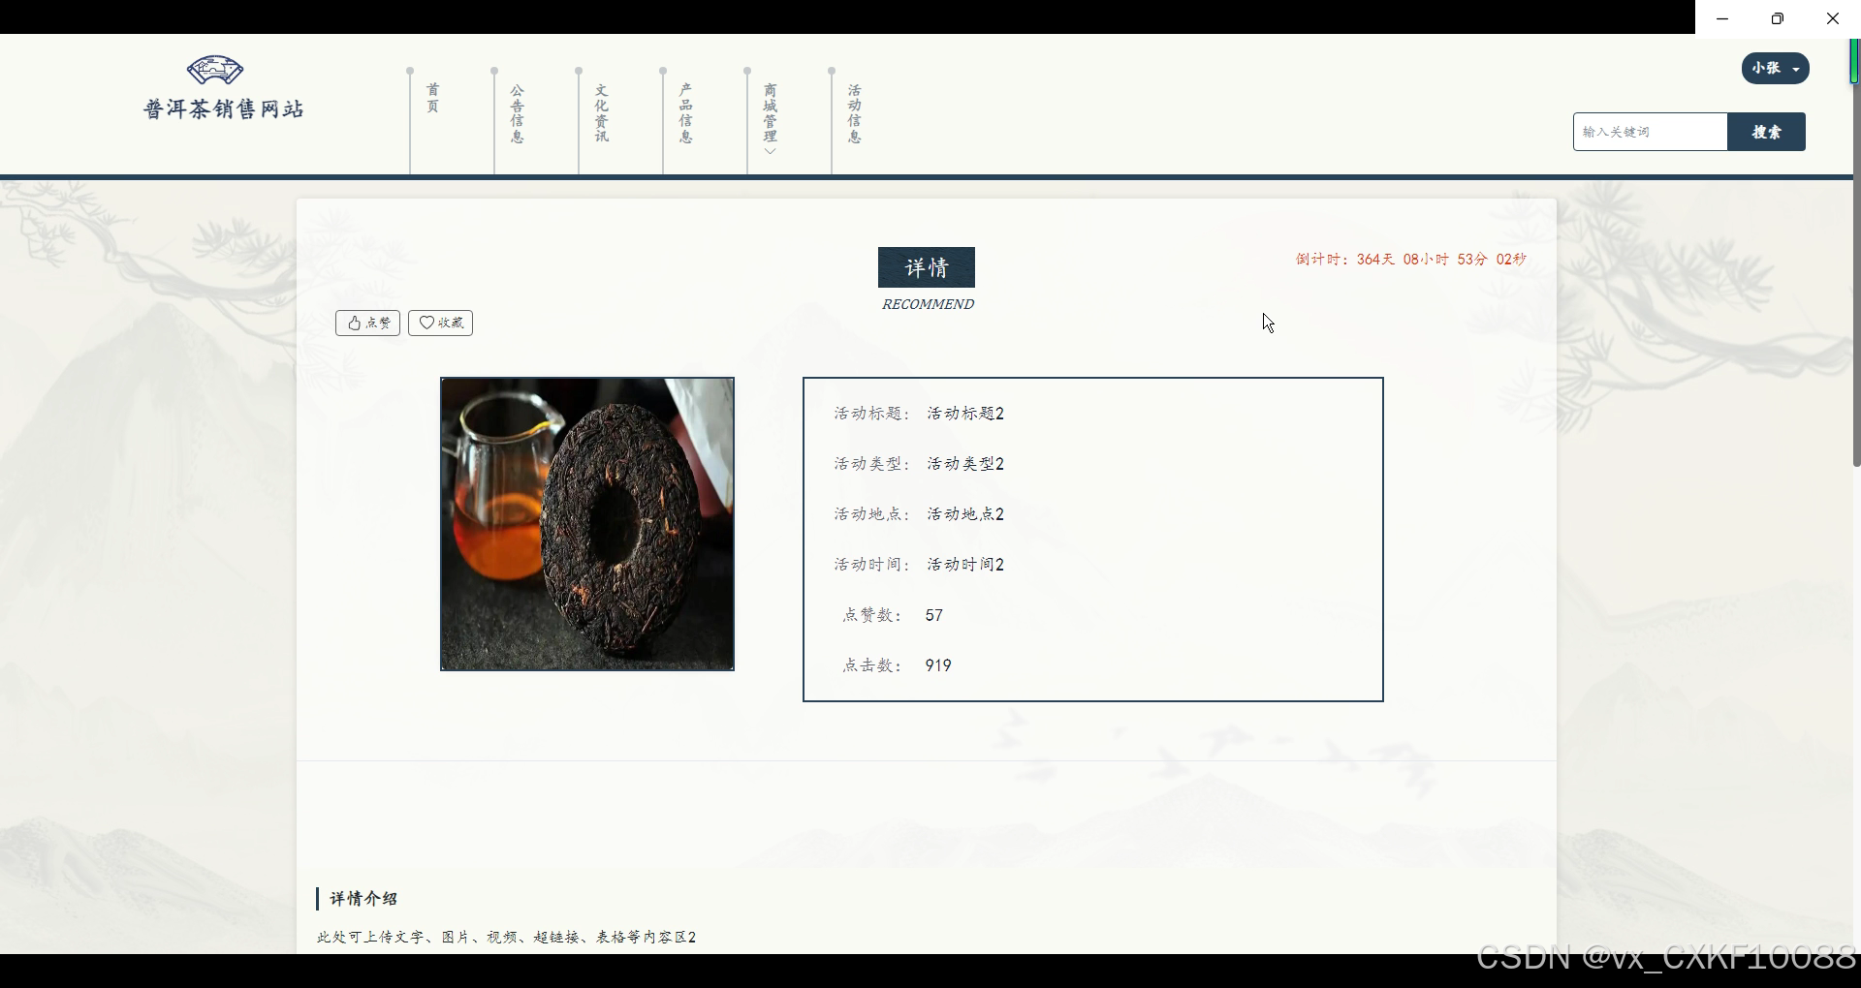The width and height of the screenshot is (1861, 988).
Task: Select the value 活动地点2
Action: 965,514
